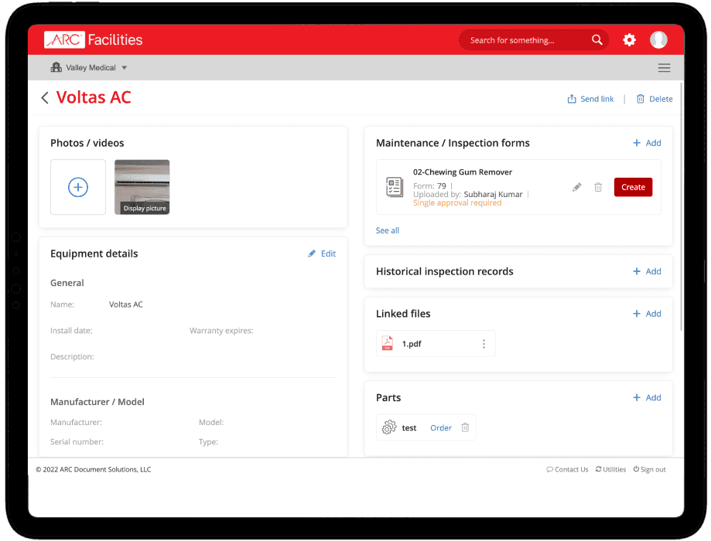Click the settings gear icon in header
The image size is (711, 541).
click(x=629, y=40)
